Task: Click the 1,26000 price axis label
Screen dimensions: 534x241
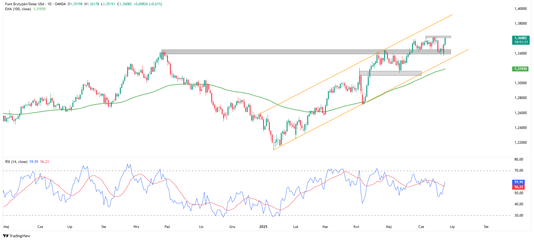Action: click(x=521, y=113)
